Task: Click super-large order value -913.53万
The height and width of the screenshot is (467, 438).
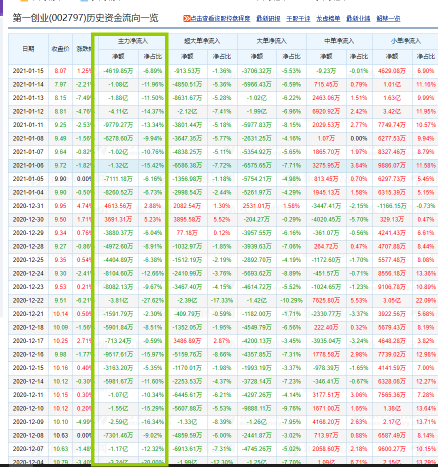Action: pyautogui.click(x=187, y=71)
